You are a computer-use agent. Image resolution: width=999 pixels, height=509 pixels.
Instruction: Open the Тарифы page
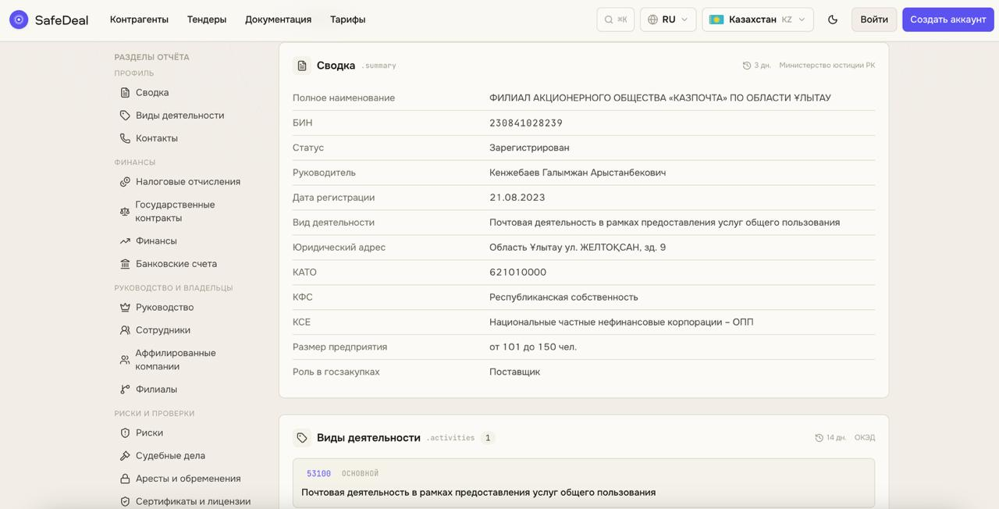coord(347,20)
